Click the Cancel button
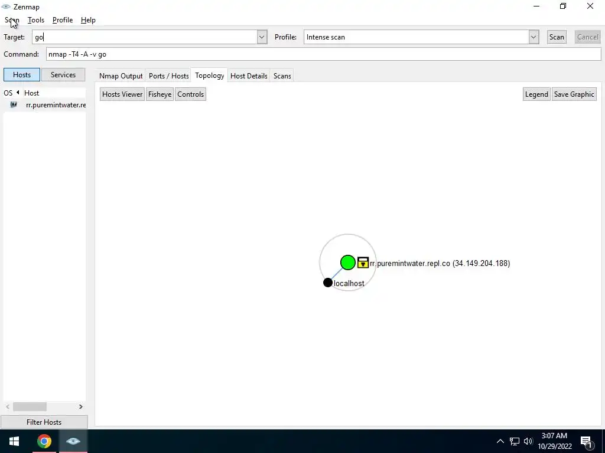 (588, 37)
